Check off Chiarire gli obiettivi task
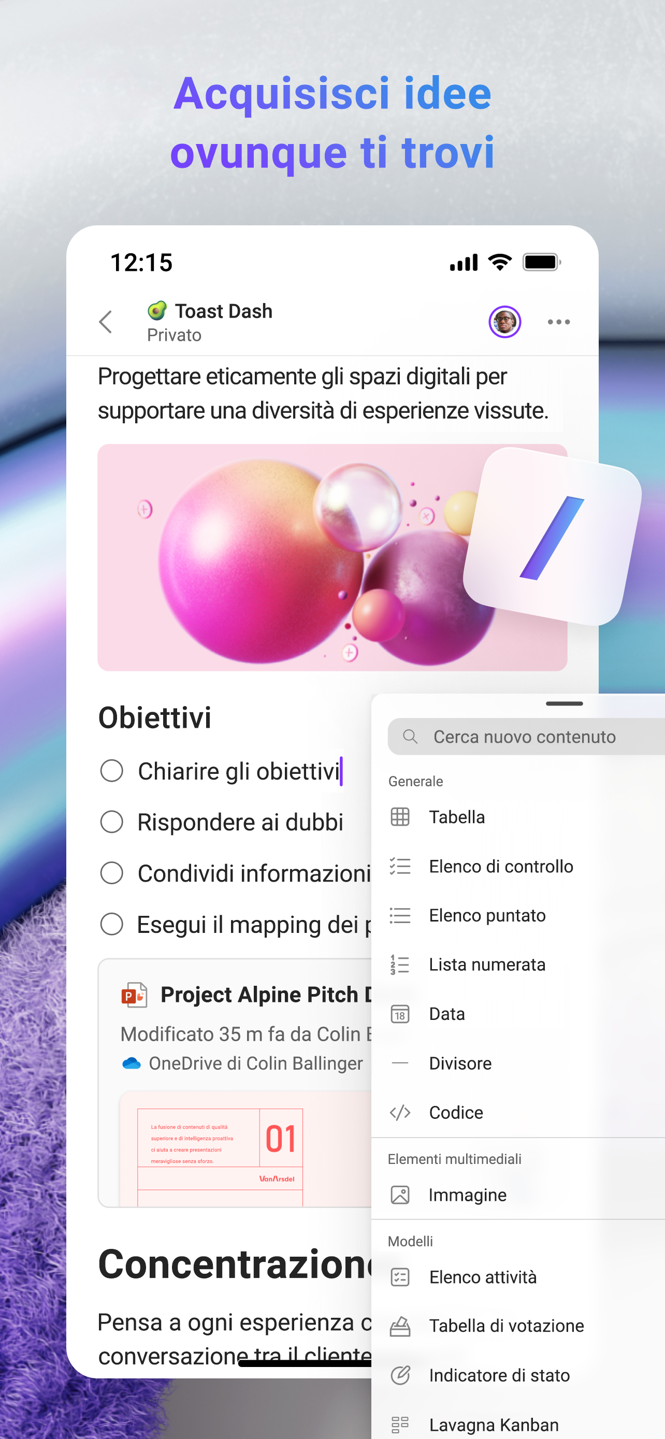The height and width of the screenshot is (1439, 665). (112, 771)
